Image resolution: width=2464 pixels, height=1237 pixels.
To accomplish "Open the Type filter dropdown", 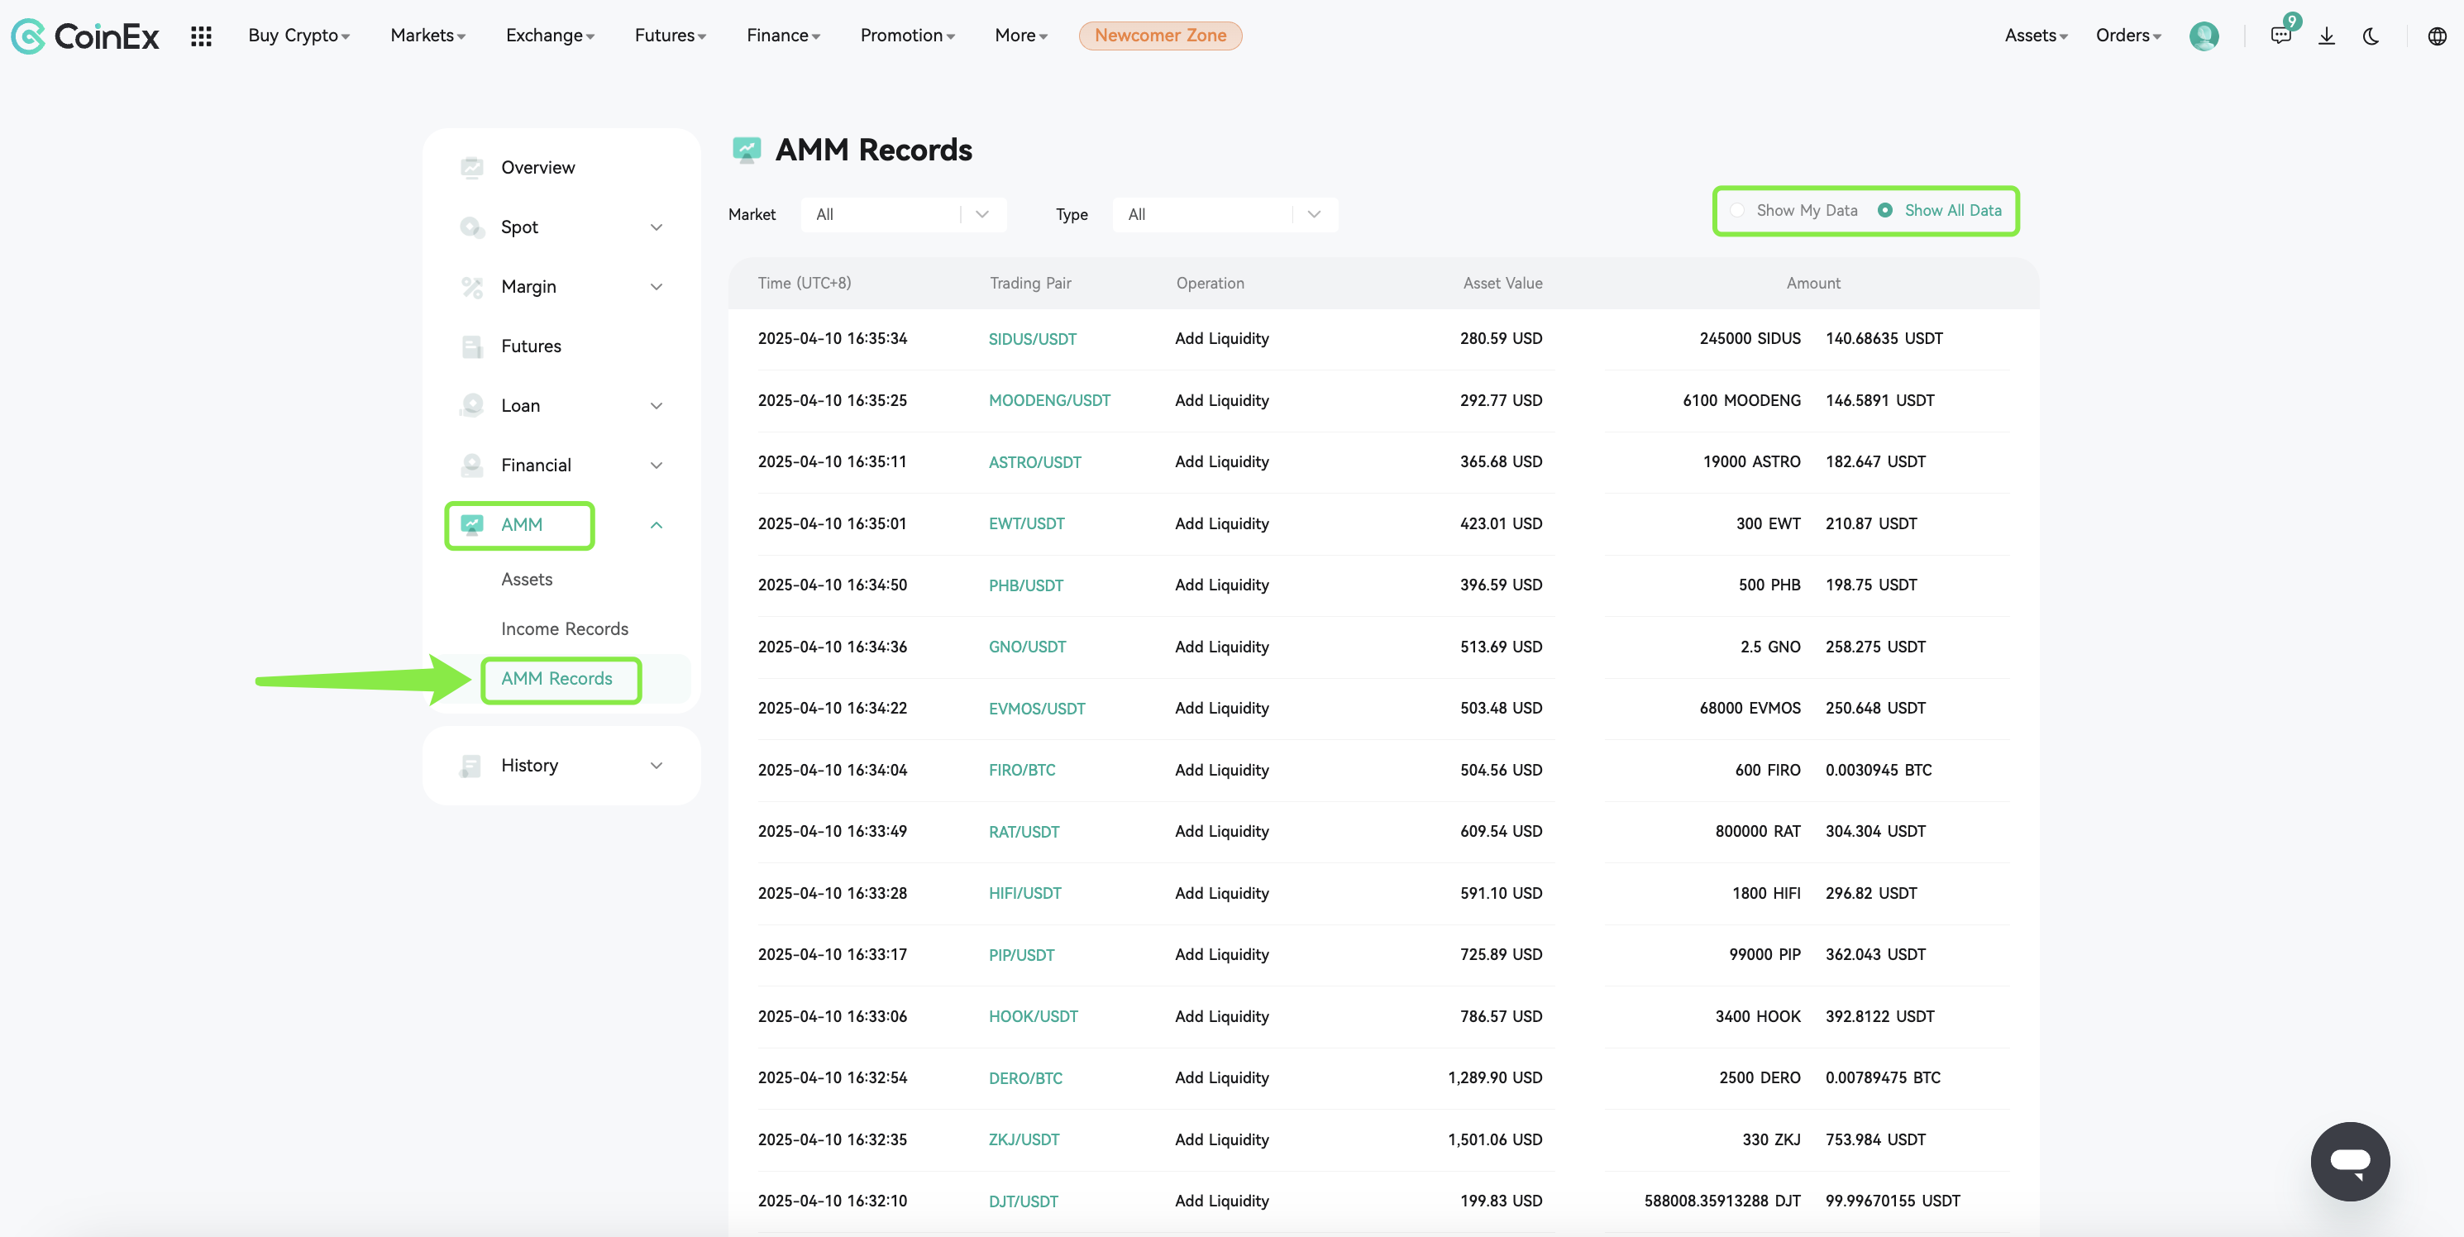I will (x=1225, y=214).
